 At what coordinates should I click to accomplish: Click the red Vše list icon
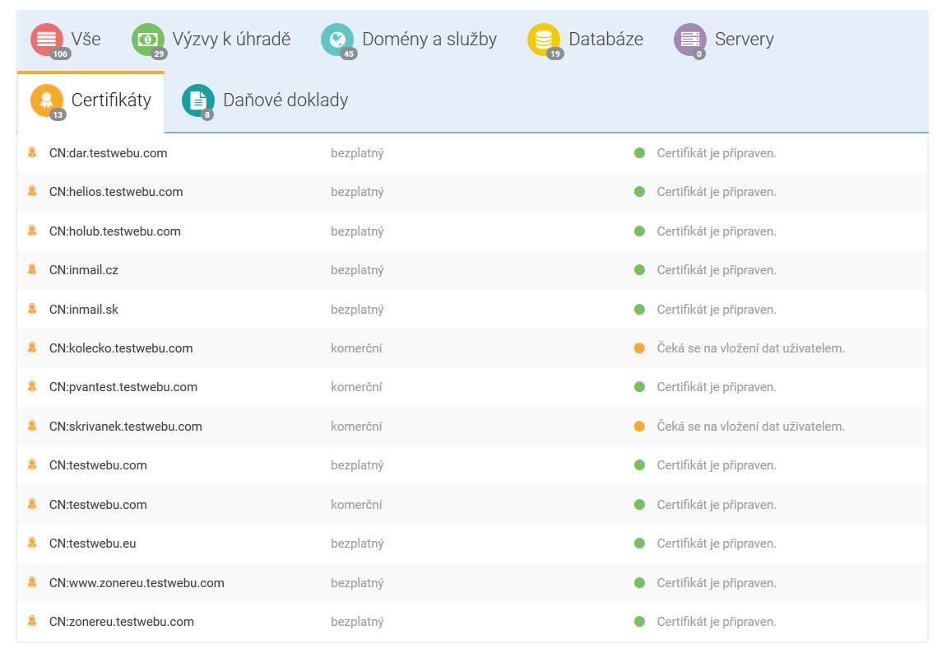[47, 40]
